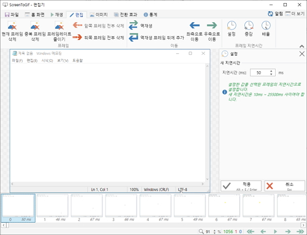Open the 파일 tab
Screen dimensions: 307x235
pyautogui.click(x=12, y=15)
